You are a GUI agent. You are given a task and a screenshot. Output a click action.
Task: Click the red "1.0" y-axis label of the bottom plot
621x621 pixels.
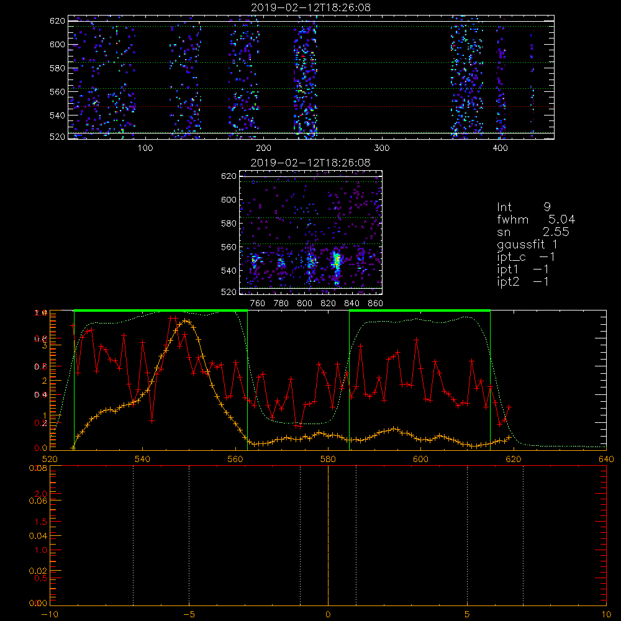point(41,550)
